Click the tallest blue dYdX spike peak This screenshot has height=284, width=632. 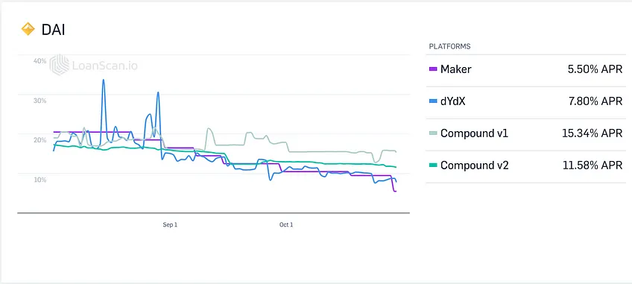pos(103,80)
